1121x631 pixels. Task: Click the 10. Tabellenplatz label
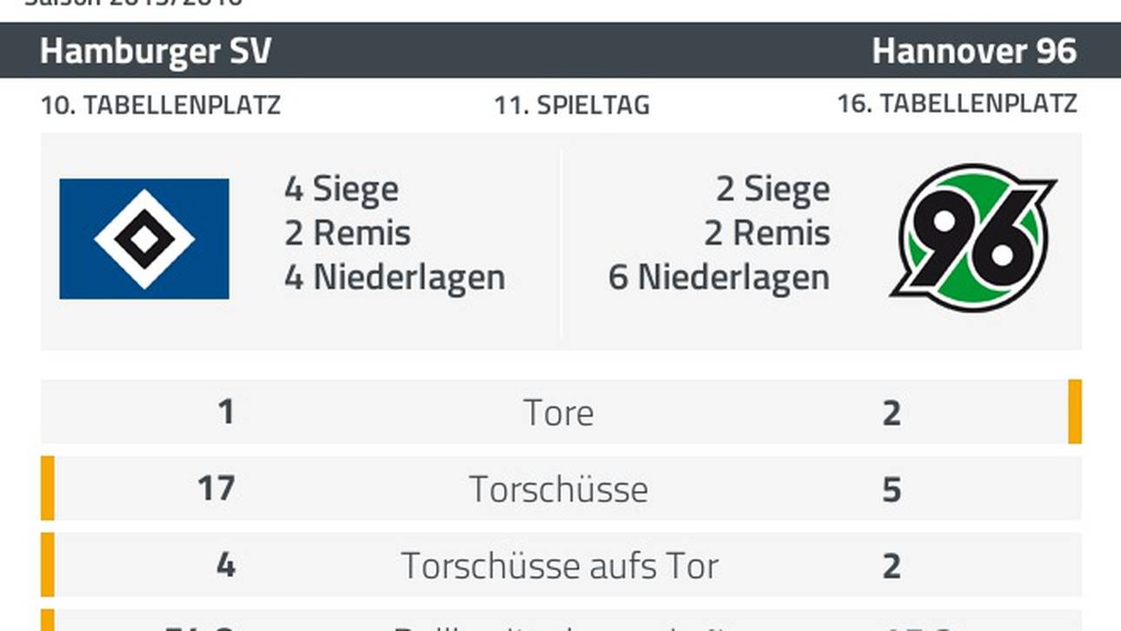pos(161,105)
